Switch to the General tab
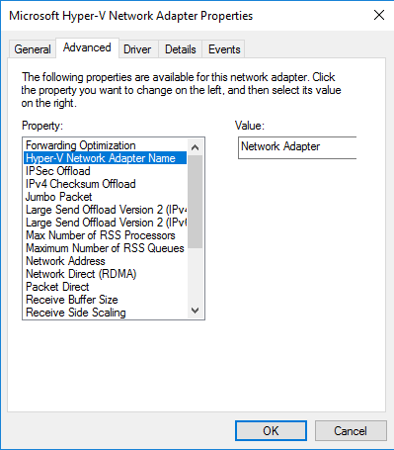Viewport: 394px width, 450px height. click(x=33, y=49)
